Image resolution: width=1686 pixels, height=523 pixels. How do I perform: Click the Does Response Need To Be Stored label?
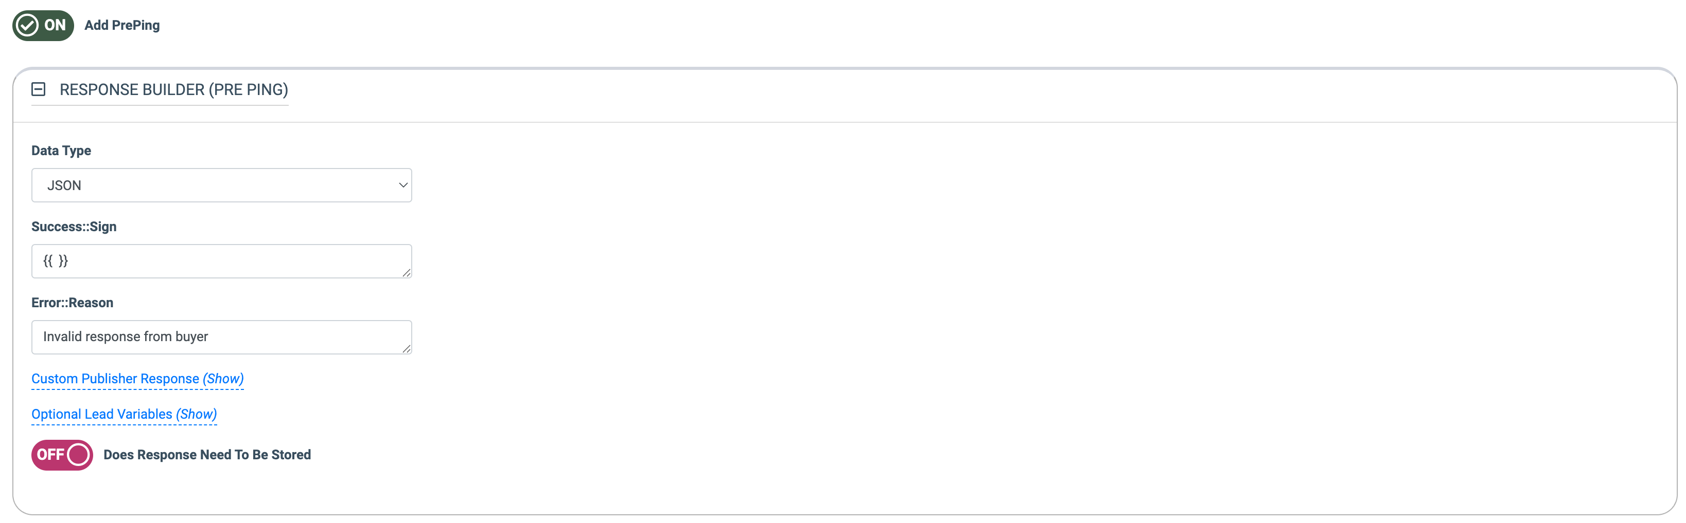tap(207, 455)
